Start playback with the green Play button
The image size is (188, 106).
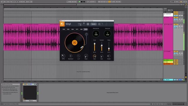click(79, 2)
